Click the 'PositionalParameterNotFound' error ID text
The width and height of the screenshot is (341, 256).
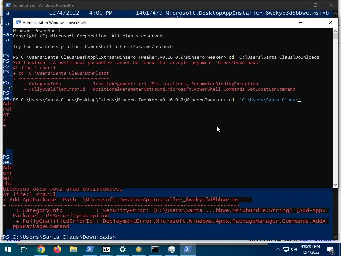129,89
